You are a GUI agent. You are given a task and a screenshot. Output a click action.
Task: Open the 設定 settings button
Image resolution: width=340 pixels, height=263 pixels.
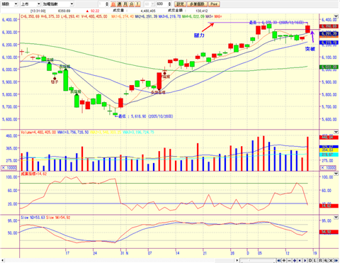click(x=180, y=4)
